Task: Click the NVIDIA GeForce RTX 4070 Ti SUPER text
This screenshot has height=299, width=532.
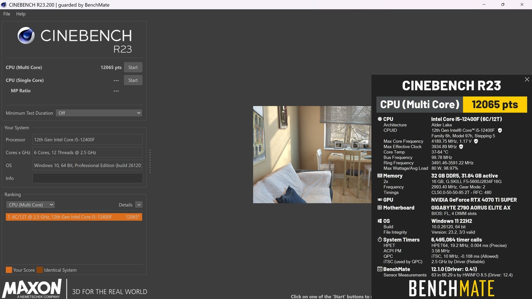Action: pyautogui.click(x=474, y=200)
